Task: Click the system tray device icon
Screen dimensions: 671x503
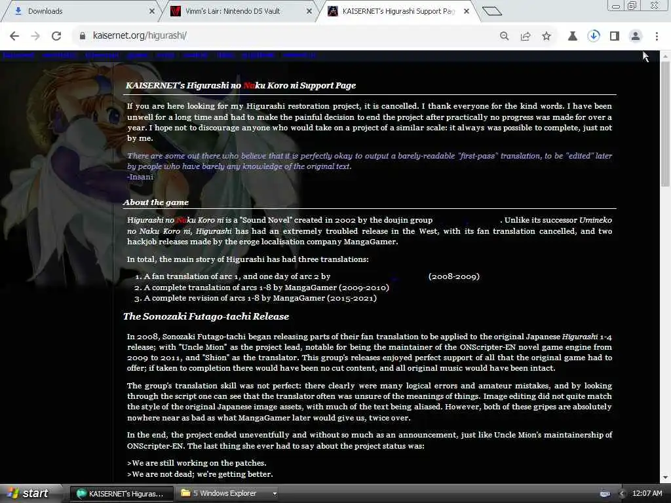Action: tap(605, 494)
